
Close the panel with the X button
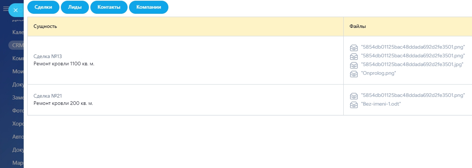(15, 10)
